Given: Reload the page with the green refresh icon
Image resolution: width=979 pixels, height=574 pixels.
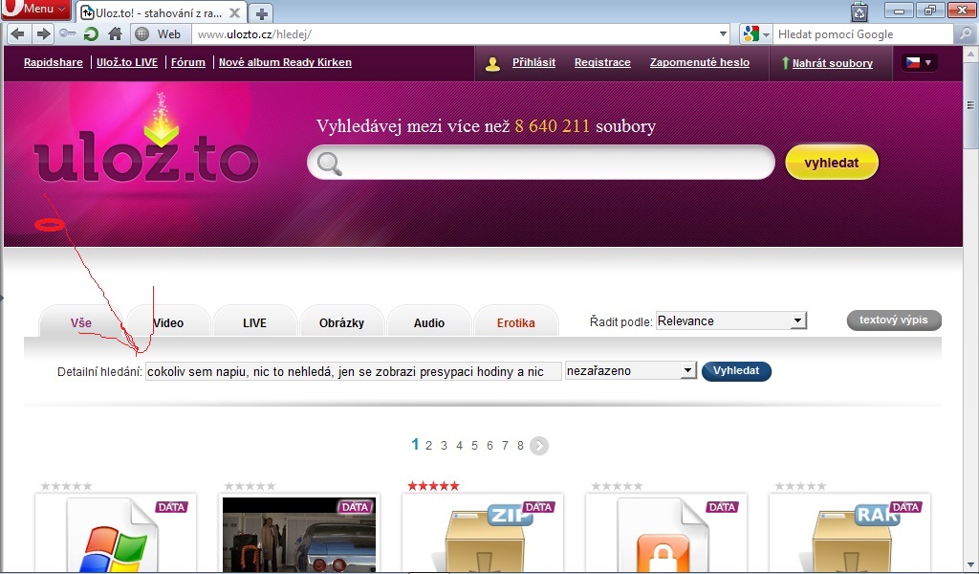Looking at the screenshot, I should tap(91, 33).
